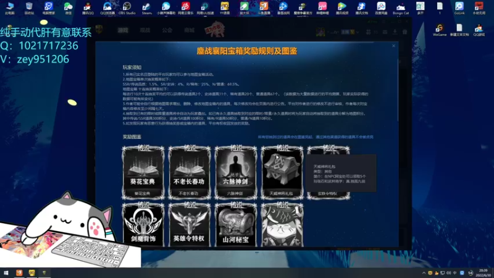Open 腾讯文档 desktop shortcut
Screen dimensions: 494x278
click(x=361, y=8)
